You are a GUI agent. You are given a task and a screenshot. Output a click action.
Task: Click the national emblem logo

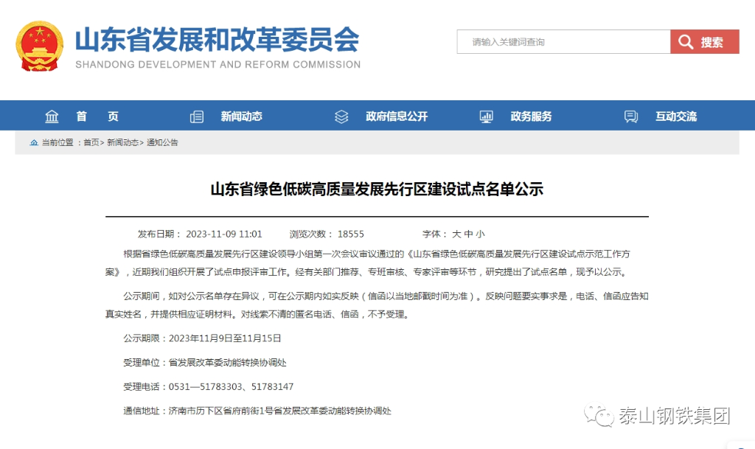(x=40, y=46)
